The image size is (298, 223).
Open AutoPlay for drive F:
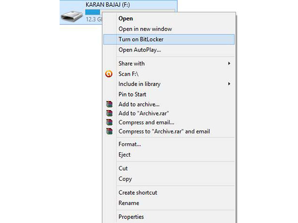point(140,50)
